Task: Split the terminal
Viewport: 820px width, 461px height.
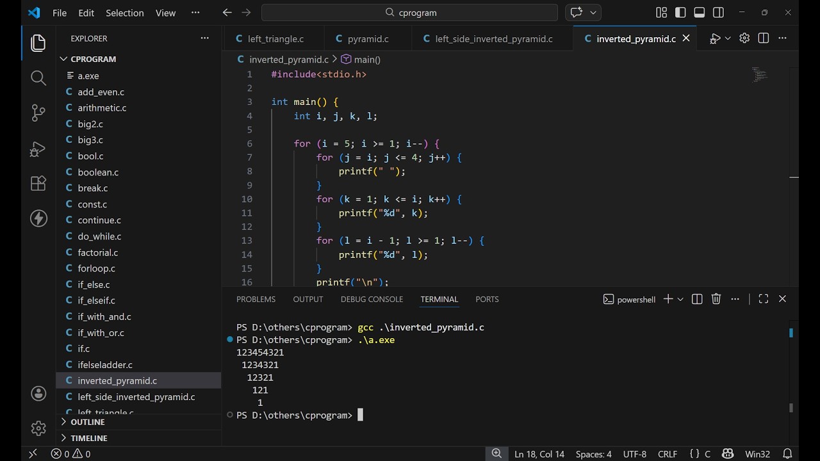Action: coord(697,299)
